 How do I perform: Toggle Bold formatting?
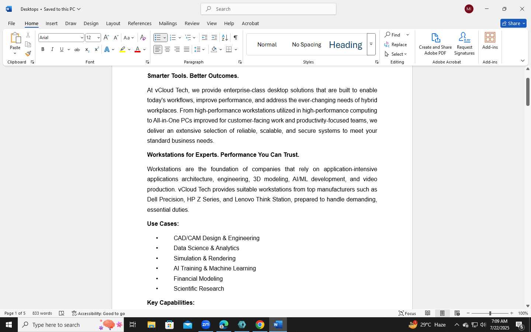(43, 49)
